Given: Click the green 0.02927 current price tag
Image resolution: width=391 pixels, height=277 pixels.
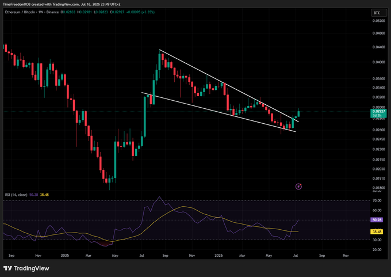Looking at the screenshot, I should [x=378, y=111].
